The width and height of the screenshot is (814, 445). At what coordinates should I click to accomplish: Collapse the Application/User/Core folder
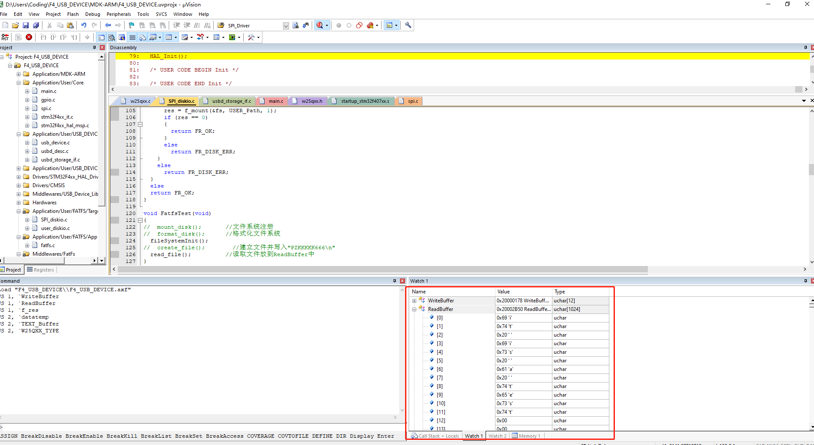pos(18,83)
